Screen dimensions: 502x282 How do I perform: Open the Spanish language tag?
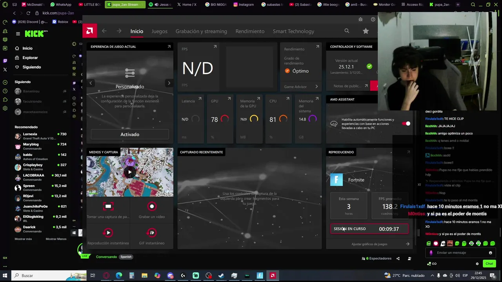coord(126,257)
